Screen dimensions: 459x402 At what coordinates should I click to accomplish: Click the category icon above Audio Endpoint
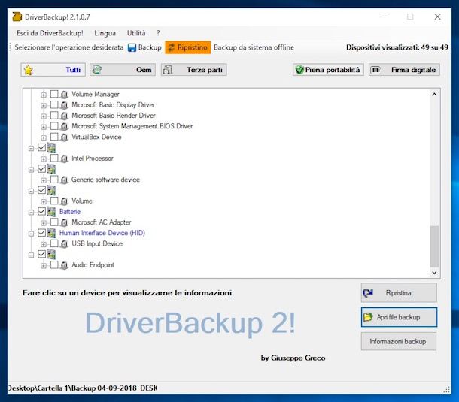[x=51, y=255]
